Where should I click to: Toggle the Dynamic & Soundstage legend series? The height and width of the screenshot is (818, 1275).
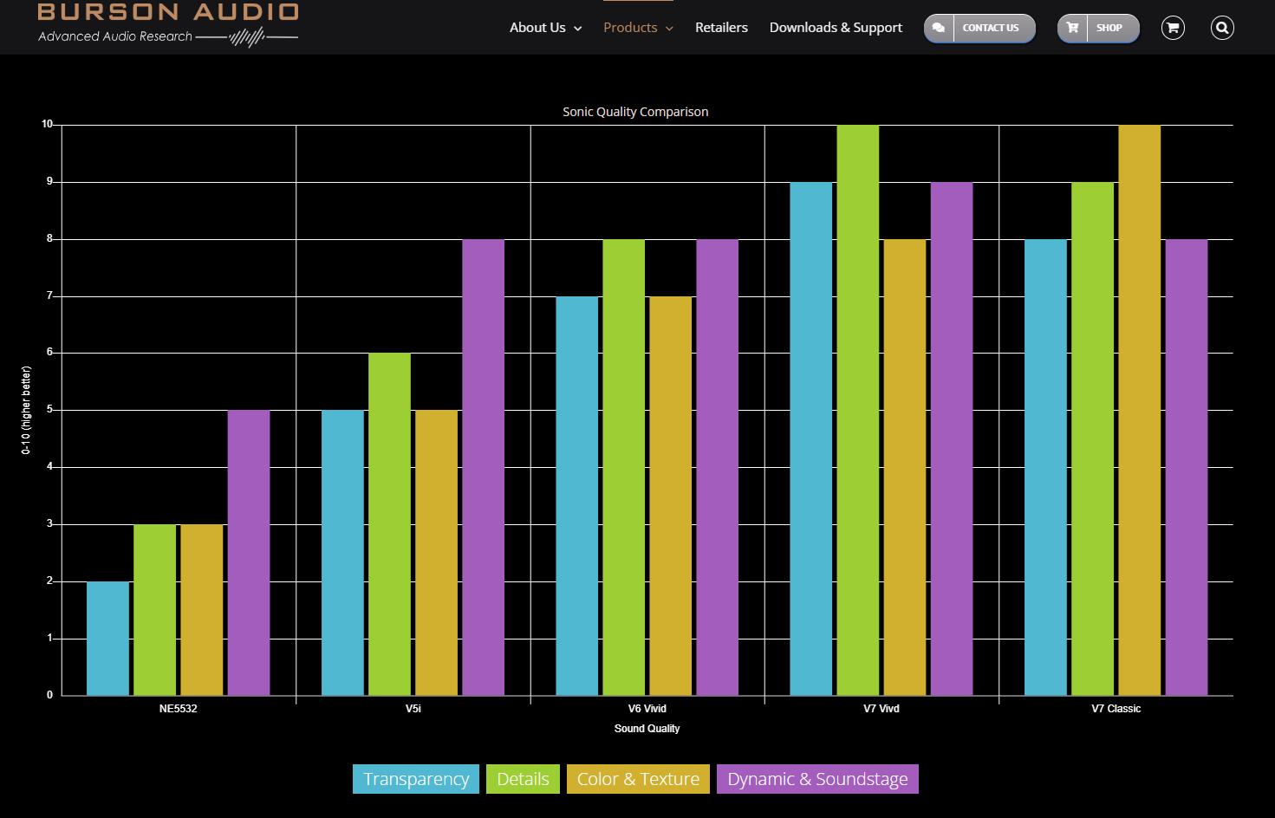(817, 779)
